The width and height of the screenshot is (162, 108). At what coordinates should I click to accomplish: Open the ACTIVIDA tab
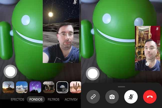coord(71,100)
